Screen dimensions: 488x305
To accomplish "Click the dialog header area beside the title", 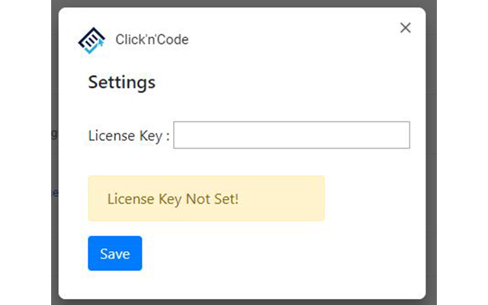I will click(290, 40).
